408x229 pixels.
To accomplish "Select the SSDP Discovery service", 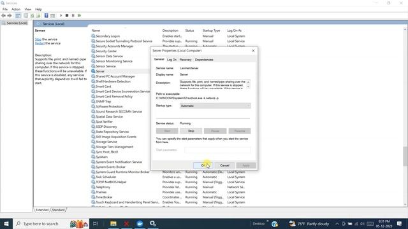I will coord(106,127).
